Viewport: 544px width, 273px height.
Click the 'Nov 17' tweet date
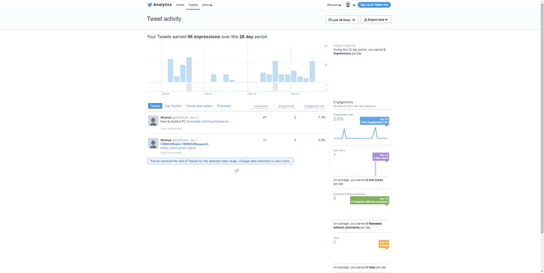tap(194, 118)
